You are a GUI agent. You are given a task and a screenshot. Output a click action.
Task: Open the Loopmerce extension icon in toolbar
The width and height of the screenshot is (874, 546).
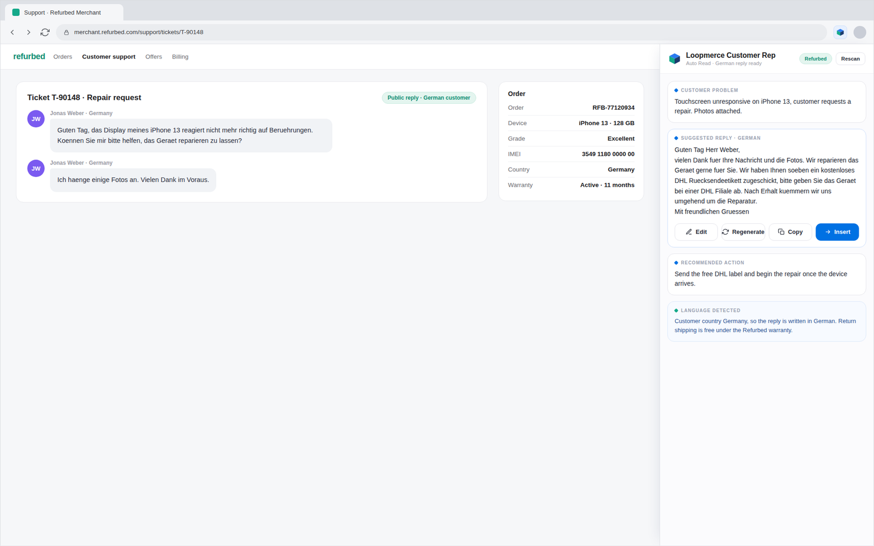840,32
